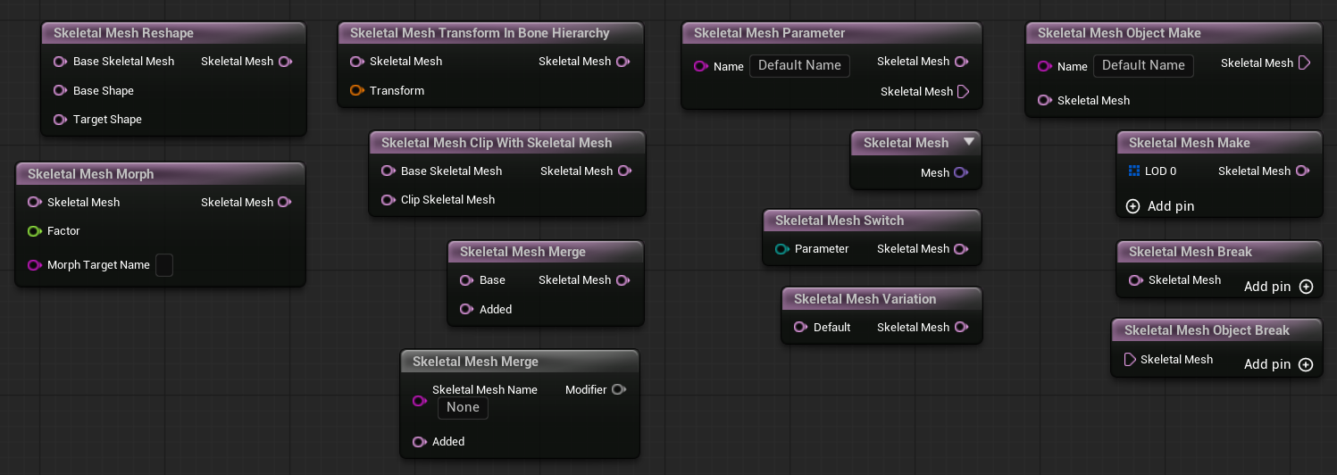The image size is (1337, 475).
Task: Click the Base Skeletal Mesh input pin on Skeletal Mesh Reshape
Action: pyautogui.click(x=60, y=62)
